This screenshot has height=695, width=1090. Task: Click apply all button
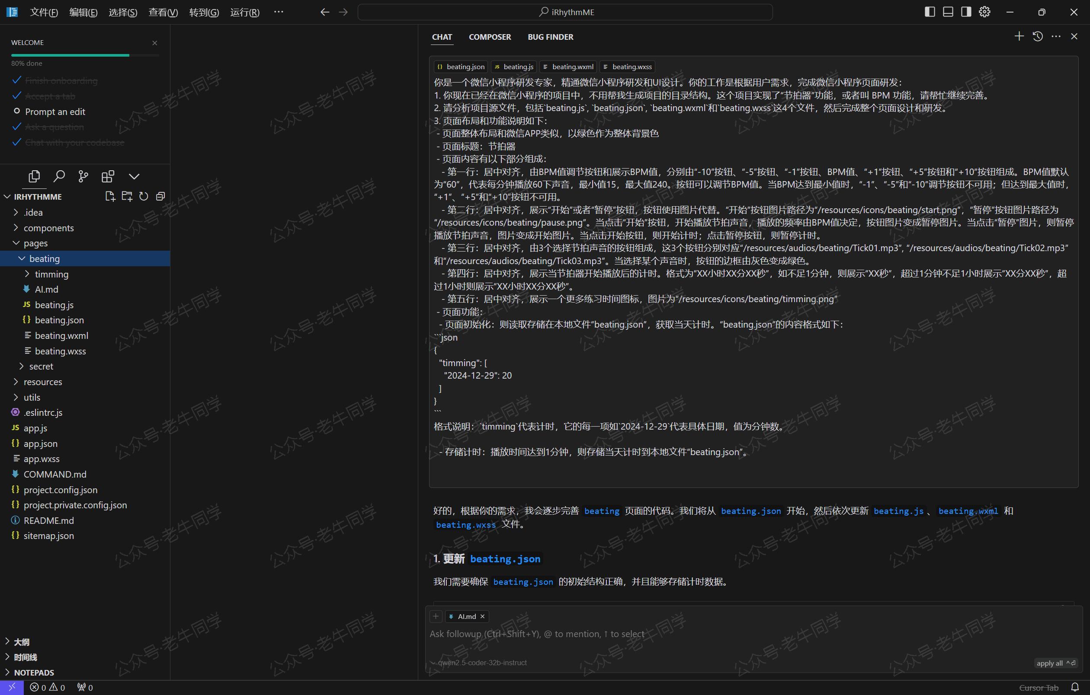tap(1056, 663)
